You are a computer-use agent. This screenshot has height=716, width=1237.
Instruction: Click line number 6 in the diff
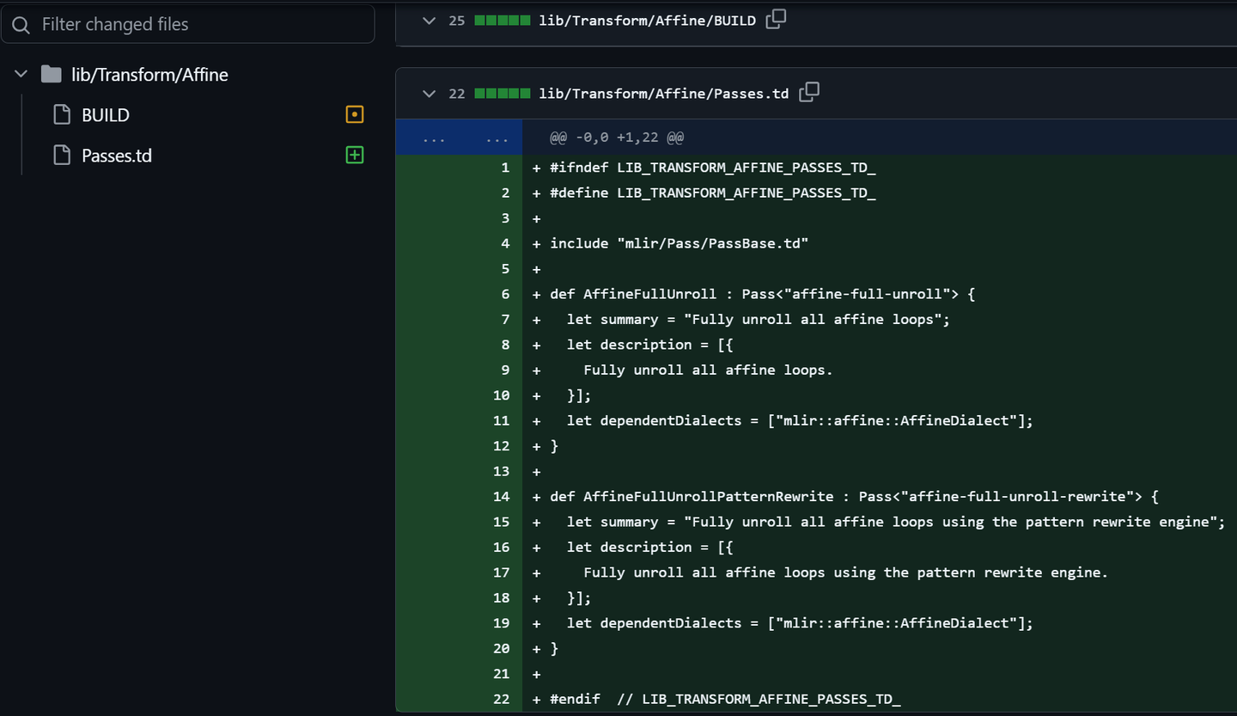coord(505,294)
